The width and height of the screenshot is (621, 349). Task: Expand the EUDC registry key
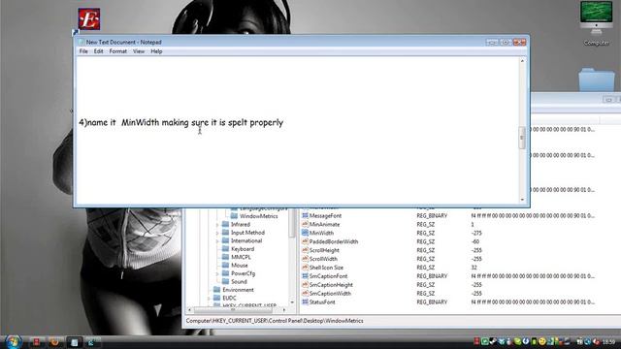(x=209, y=299)
